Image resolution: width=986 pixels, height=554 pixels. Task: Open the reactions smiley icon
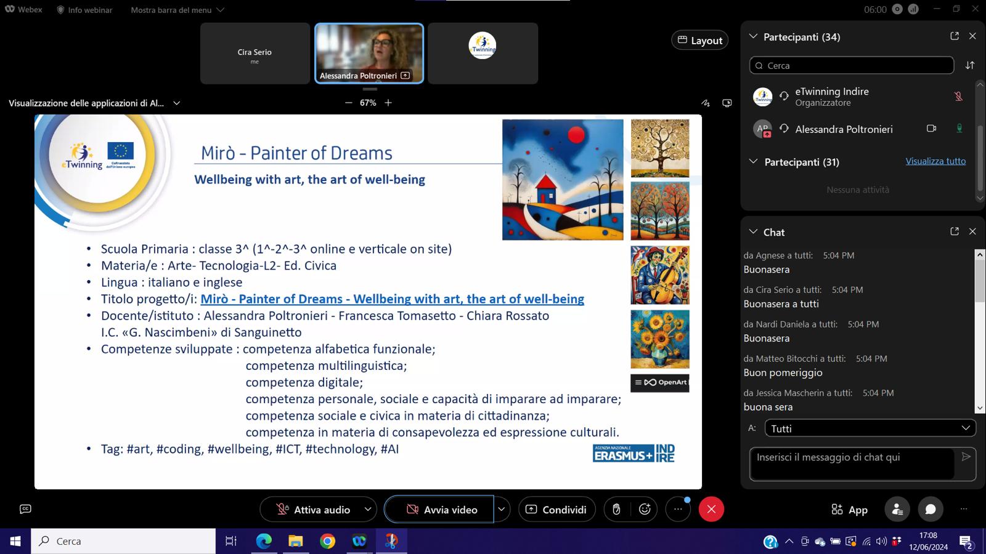(x=645, y=509)
